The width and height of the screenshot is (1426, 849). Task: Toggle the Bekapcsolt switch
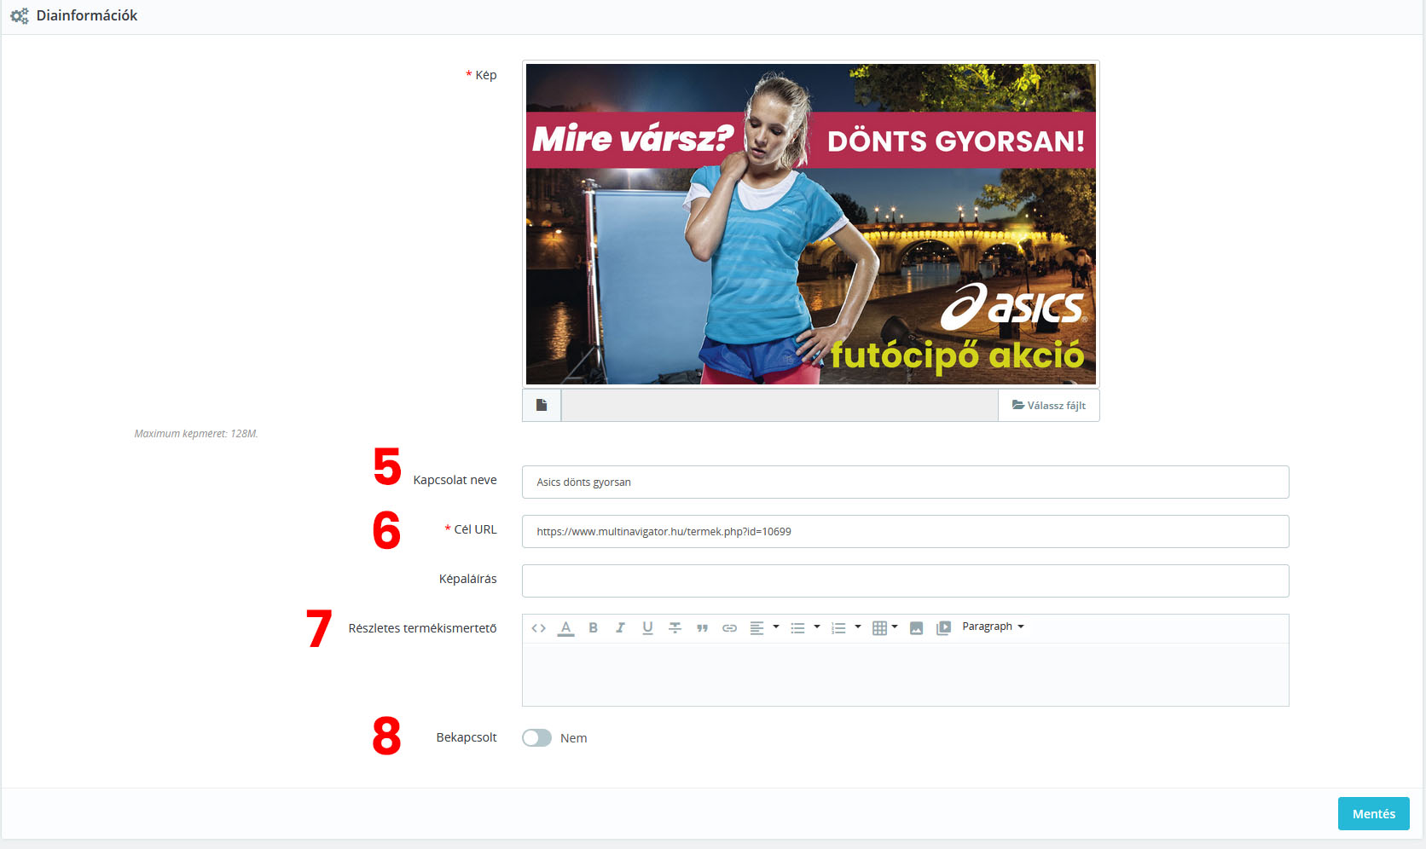(536, 737)
